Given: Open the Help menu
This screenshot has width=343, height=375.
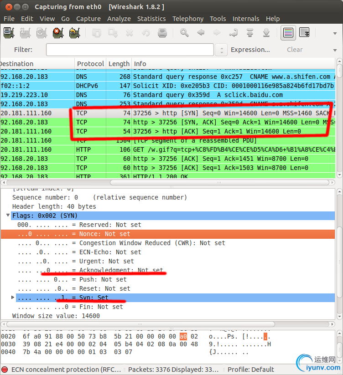Looking at the screenshot, I should tap(273, 19).
